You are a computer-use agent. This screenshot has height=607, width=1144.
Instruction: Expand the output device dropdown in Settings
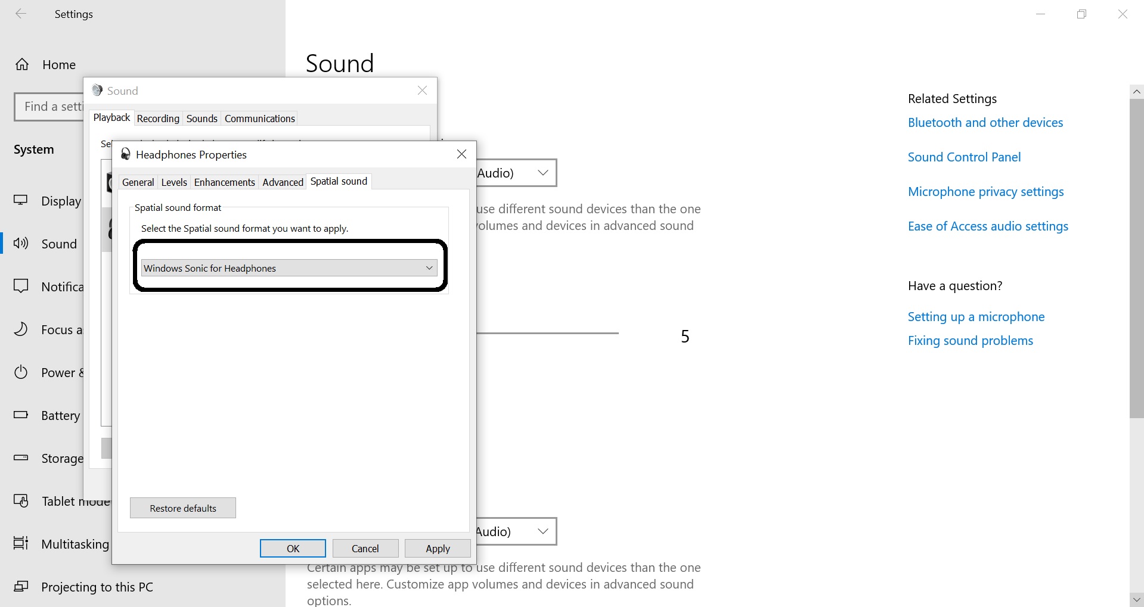tap(542, 173)
